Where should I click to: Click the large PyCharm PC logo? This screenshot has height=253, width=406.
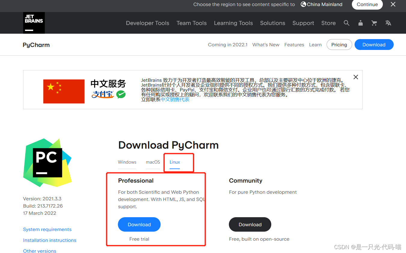[48, 162]
